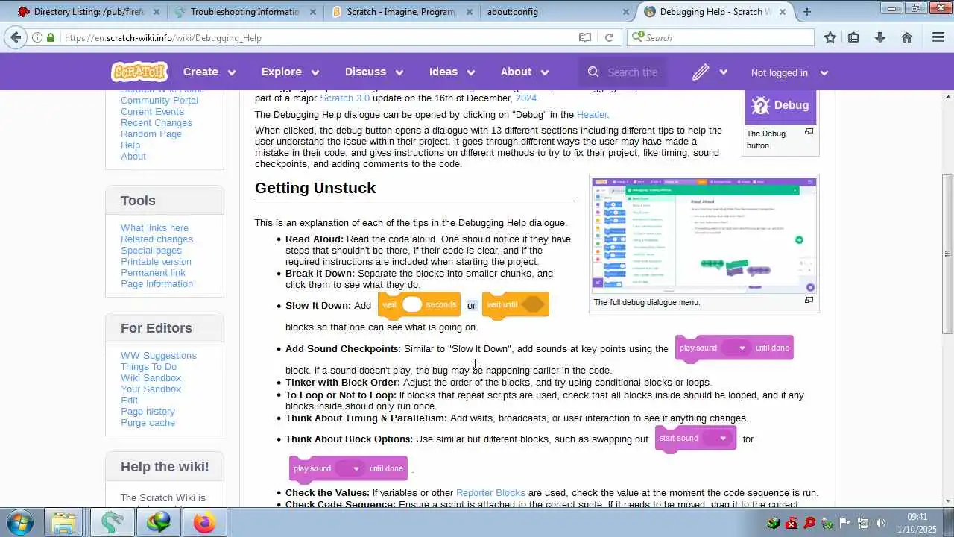This screenshot has width=954, height=537.
Task: Open the Windows Start button
Action: pos(19,522)
